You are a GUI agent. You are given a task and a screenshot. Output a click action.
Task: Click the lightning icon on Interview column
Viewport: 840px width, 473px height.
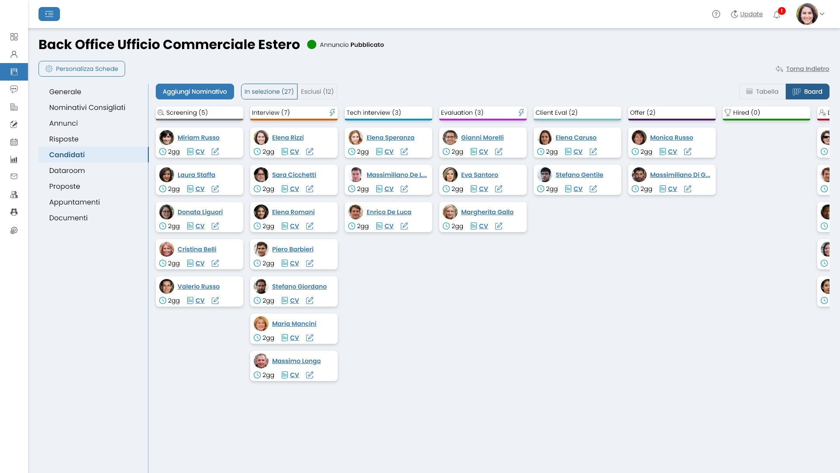[x=332, y=113]
